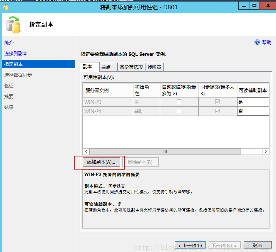This screenshot has width=276, height=252.
Task: Switch to the 备份首选项 tab
Action: coord(131,67)
